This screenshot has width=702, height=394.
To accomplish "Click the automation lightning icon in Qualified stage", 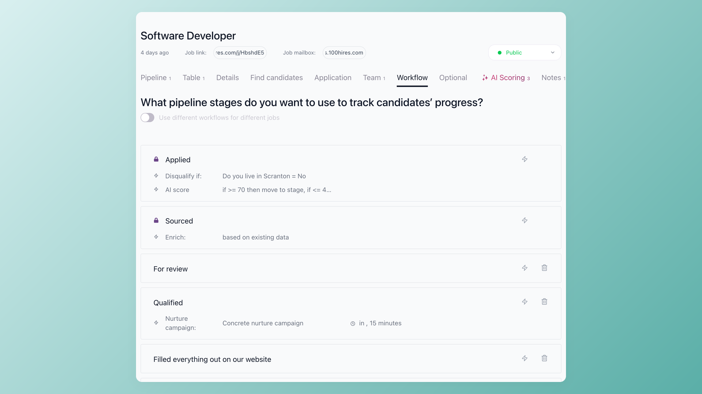I will pos(525,302).
